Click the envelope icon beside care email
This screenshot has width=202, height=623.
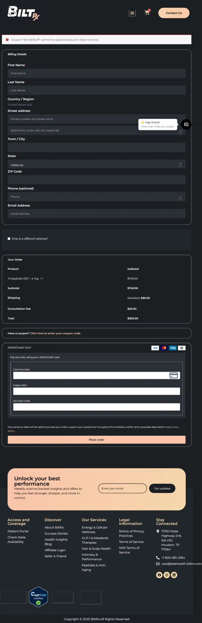(x=158, y=564)
